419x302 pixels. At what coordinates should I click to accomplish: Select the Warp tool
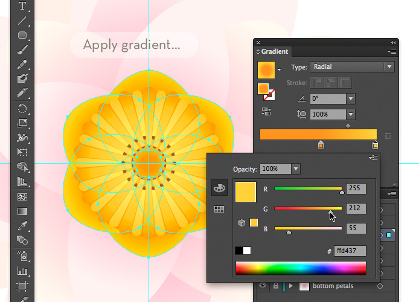pos(22,138)
